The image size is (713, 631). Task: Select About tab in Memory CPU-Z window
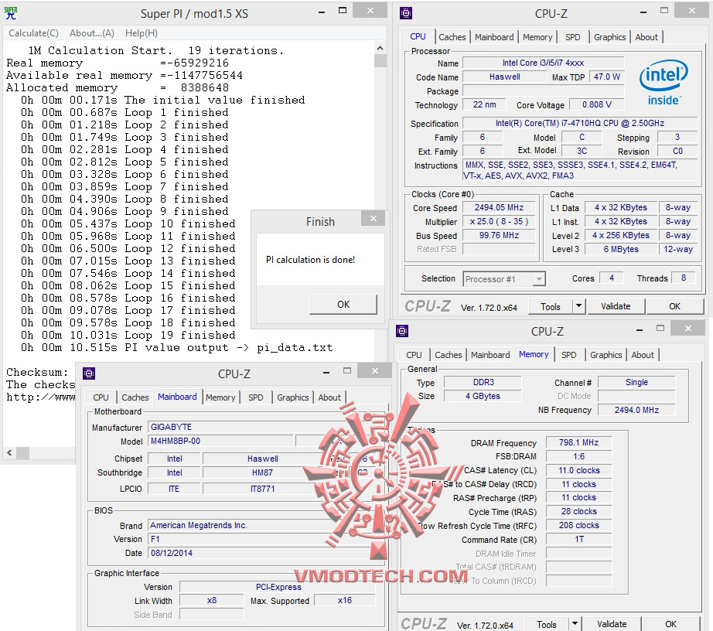(643, 355)
